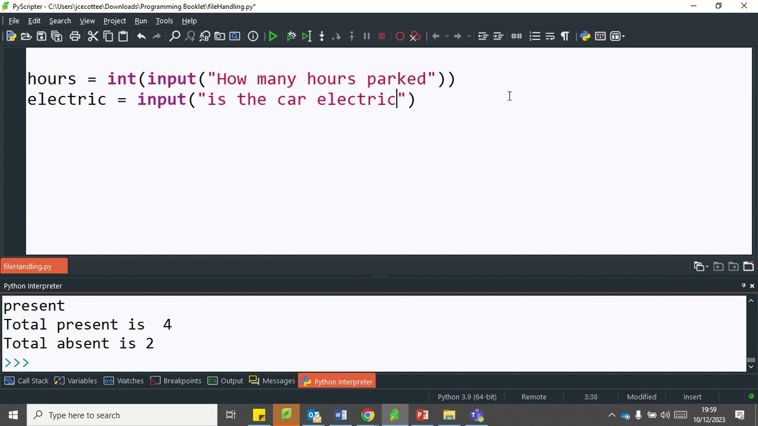Open the Search menu

point(60,21)
